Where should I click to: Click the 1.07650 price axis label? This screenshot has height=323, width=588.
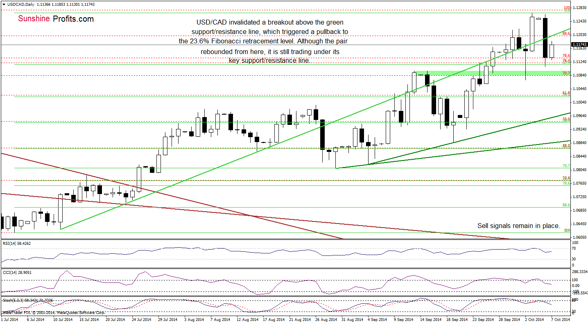(579, 183)
